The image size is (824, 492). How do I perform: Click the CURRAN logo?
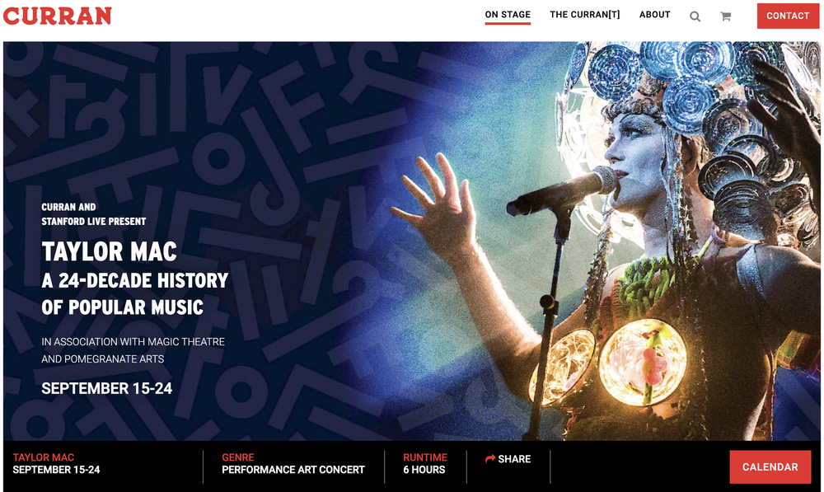click(x=58, y=16)
